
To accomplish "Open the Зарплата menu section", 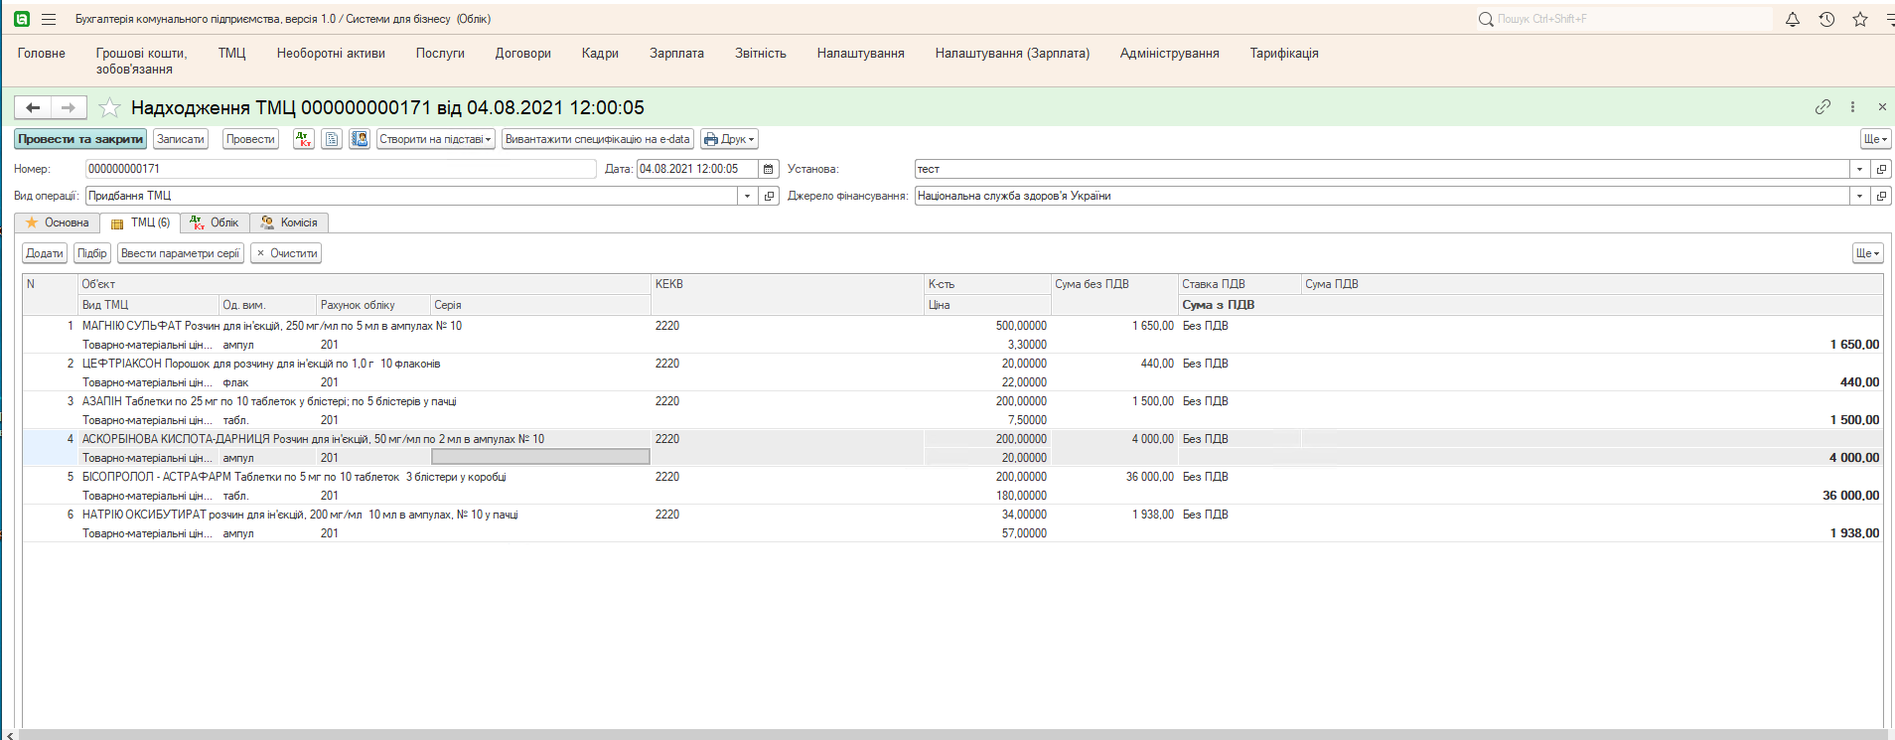I will tap(676, 54).
